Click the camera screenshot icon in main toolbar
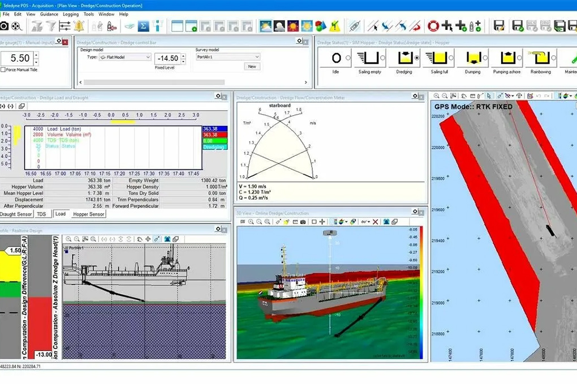 tap(3, 25)
